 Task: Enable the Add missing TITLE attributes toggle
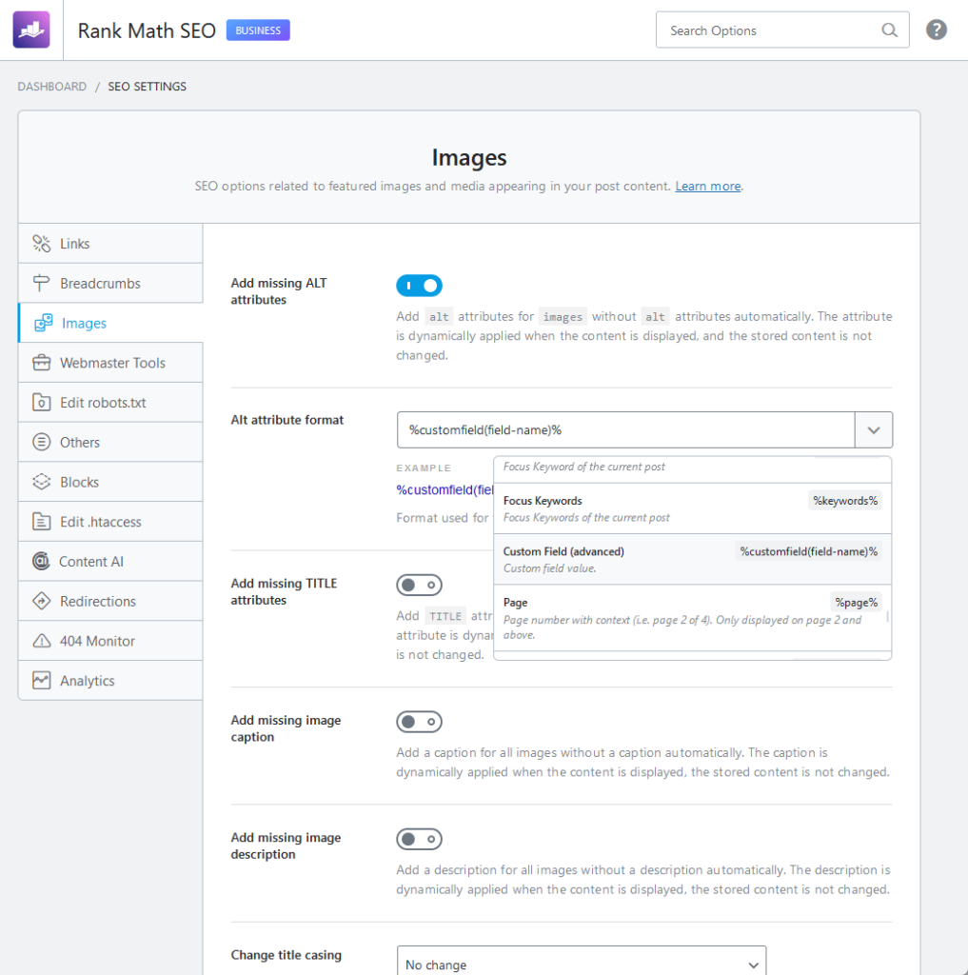(419, 586)
